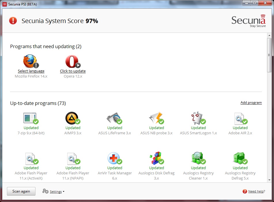Click the scrollbar down arrow
The width and height of the screenshot is (274, 202).
tap(269, 180)
